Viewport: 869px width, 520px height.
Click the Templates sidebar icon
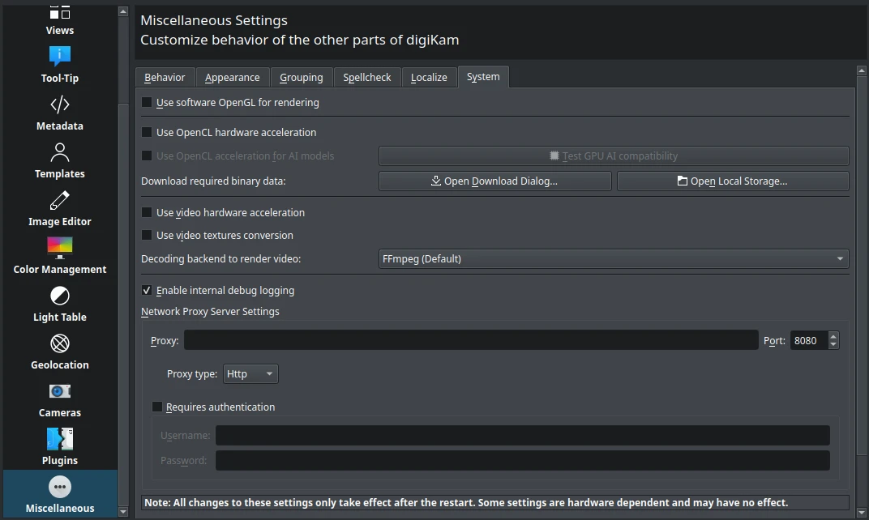(59, 152)
